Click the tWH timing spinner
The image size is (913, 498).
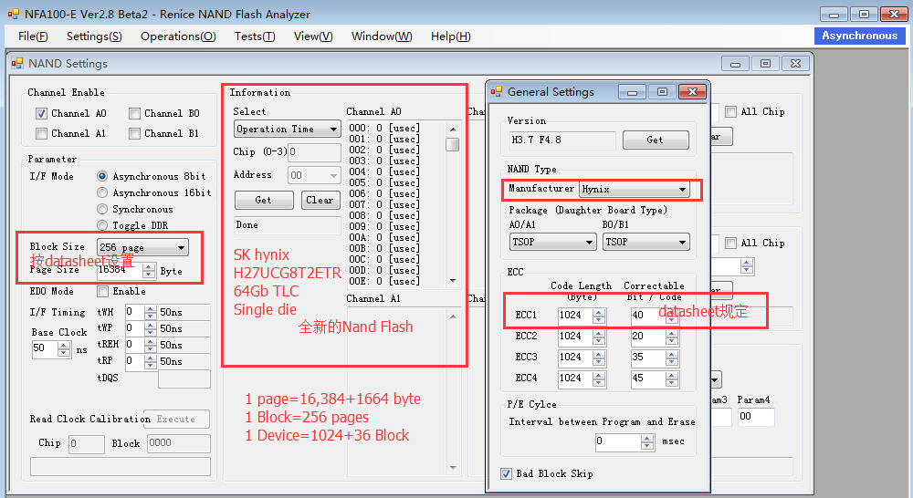(x=151, y=313)
